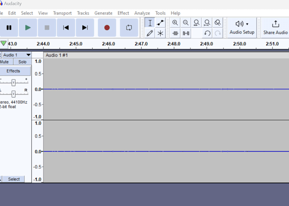Click the Zoom toggle icon
The image size is (289, 206).
pyautogui.click(x=218, y=23)
